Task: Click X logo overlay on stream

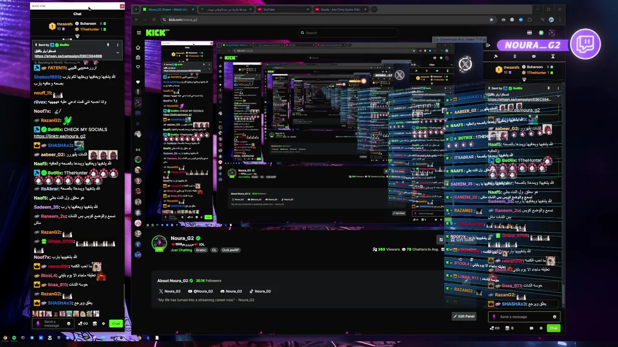Action: 465,64
